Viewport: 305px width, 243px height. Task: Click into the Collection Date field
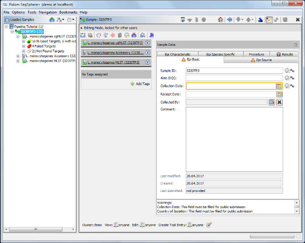(x=231, y=86)
